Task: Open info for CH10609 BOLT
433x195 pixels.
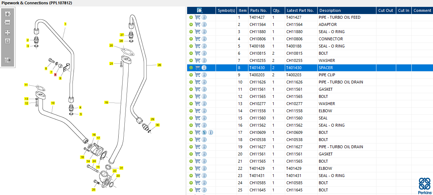Action: tap(211, 132)
